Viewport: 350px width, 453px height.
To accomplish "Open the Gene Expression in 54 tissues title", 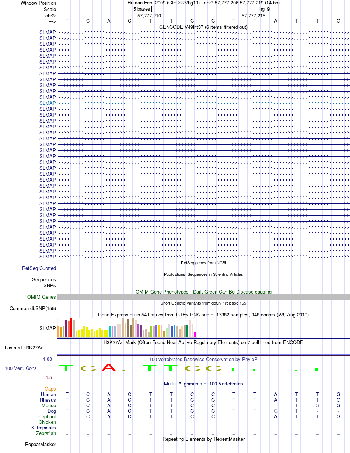I will [203, 315].
